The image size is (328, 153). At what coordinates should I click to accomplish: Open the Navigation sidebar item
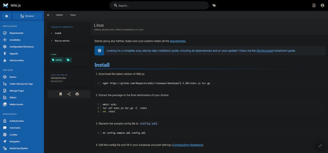[x=22, y=142]
